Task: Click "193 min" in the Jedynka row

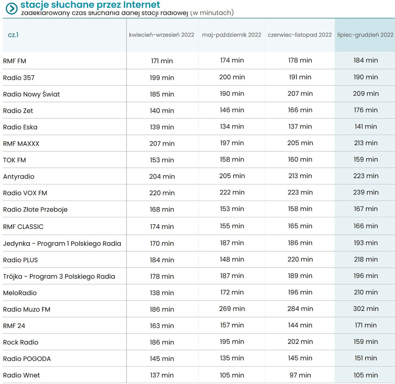Action: coord(366,243)
